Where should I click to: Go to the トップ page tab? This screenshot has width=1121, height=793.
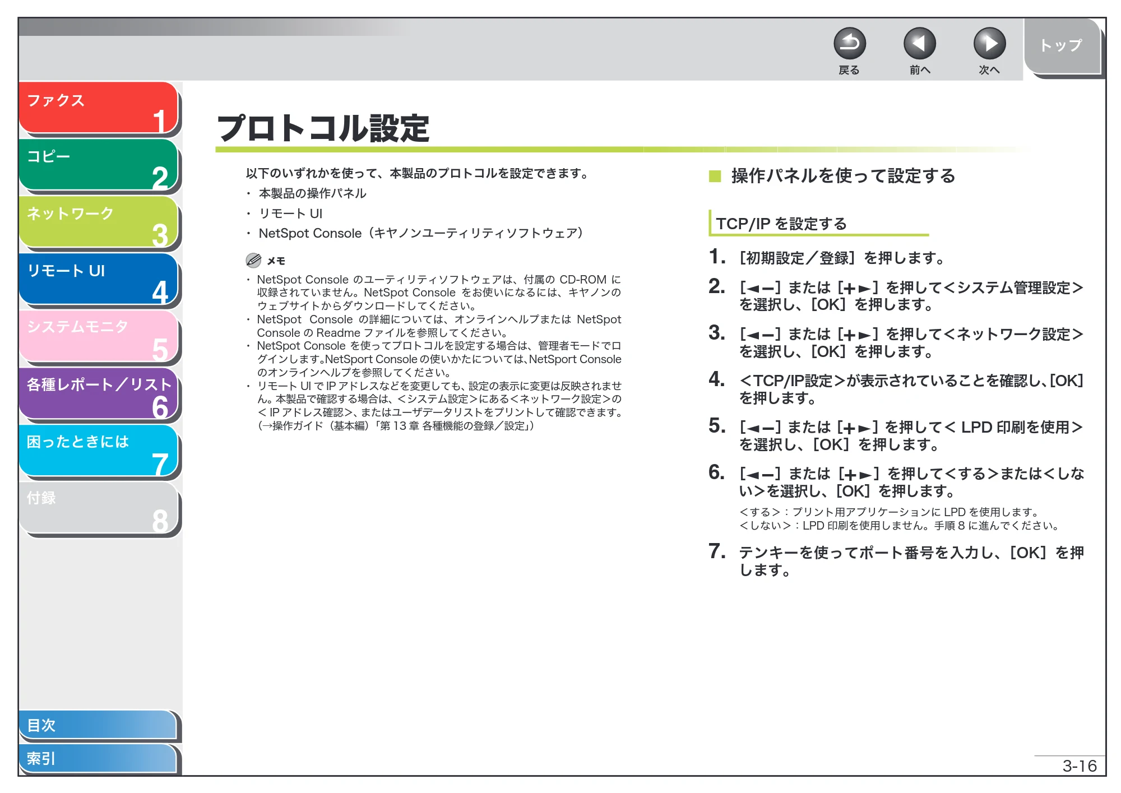coord(1062,46)
